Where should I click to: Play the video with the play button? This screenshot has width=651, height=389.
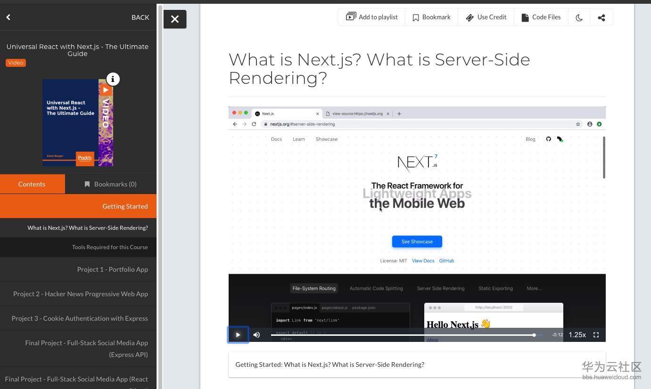238,335
